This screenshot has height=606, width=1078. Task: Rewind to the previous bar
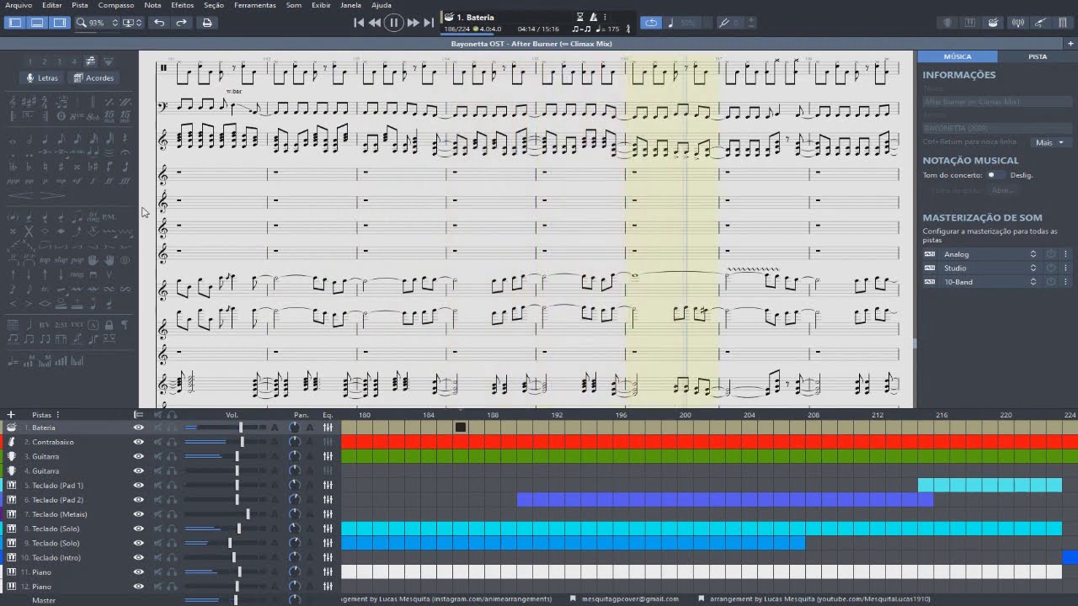[375, 23]
